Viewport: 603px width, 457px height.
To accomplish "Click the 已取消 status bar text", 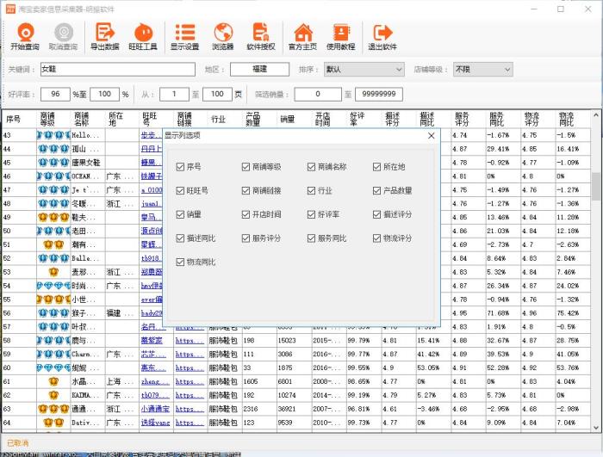I will pos(18,443).
